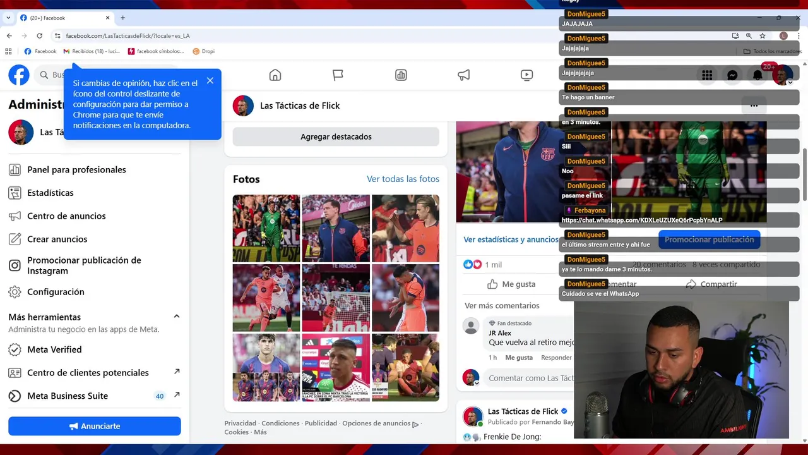
Task: Reload the page in Chrome
Action: (x=40, y=36)
